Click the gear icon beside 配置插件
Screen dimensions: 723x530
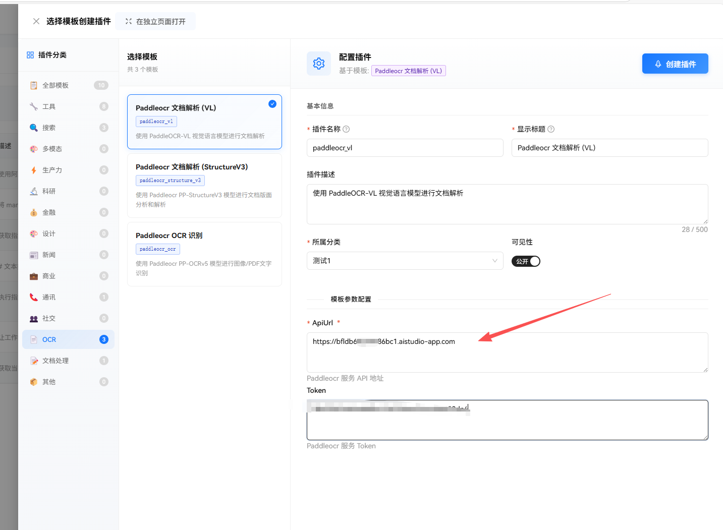click(x=319, y=64)
